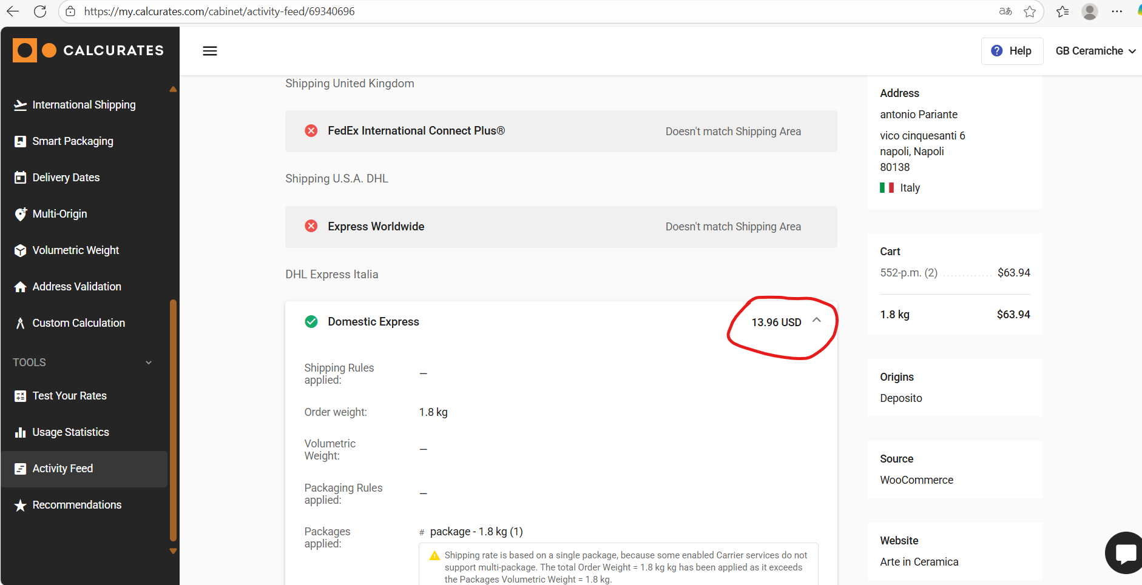Click the browser address bar URL
Image resolution: width=1142 pixels, height=585 pixels.
[219, 12]
